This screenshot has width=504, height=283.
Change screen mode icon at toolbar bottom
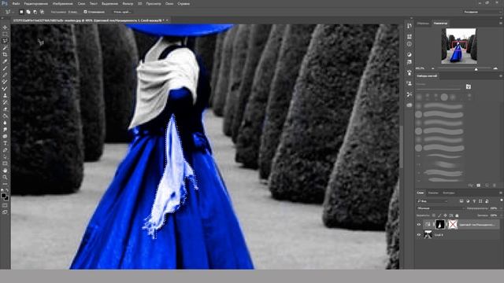(5, 212)
